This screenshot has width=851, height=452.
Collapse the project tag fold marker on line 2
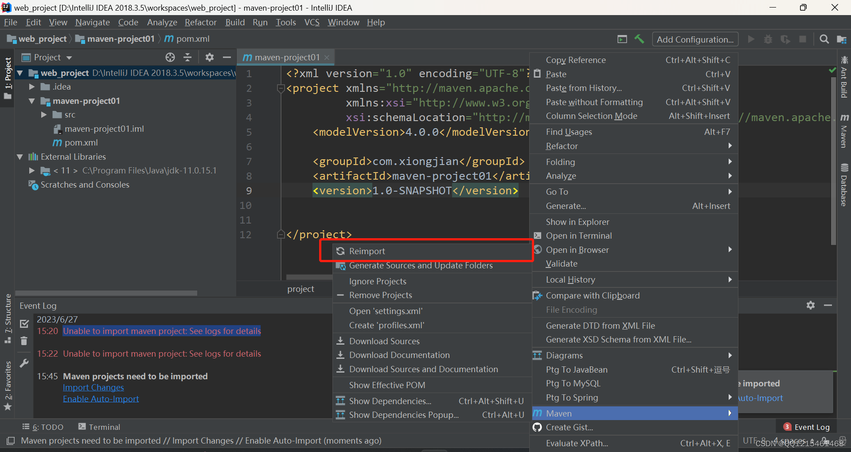281,88
